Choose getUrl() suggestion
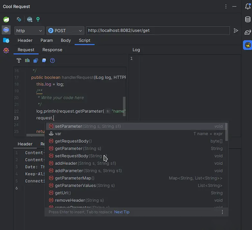 pyautogui.click(x=136, y=193)
